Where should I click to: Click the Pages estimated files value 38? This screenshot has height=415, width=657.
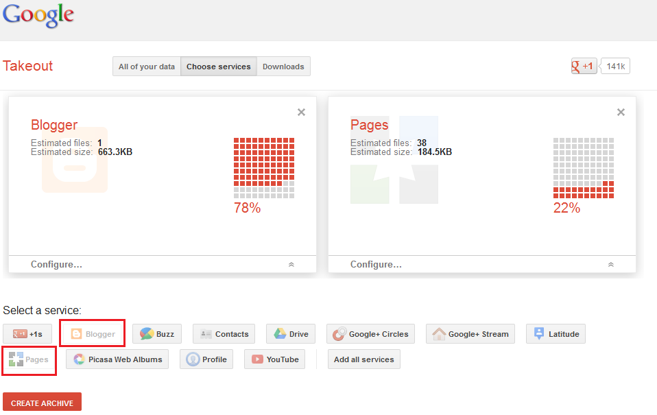tap(422, 143)
